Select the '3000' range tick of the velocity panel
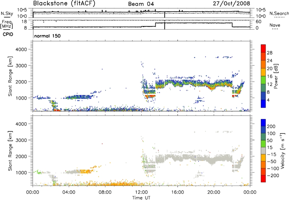289x200 pixels. click(x=21, y=140)
